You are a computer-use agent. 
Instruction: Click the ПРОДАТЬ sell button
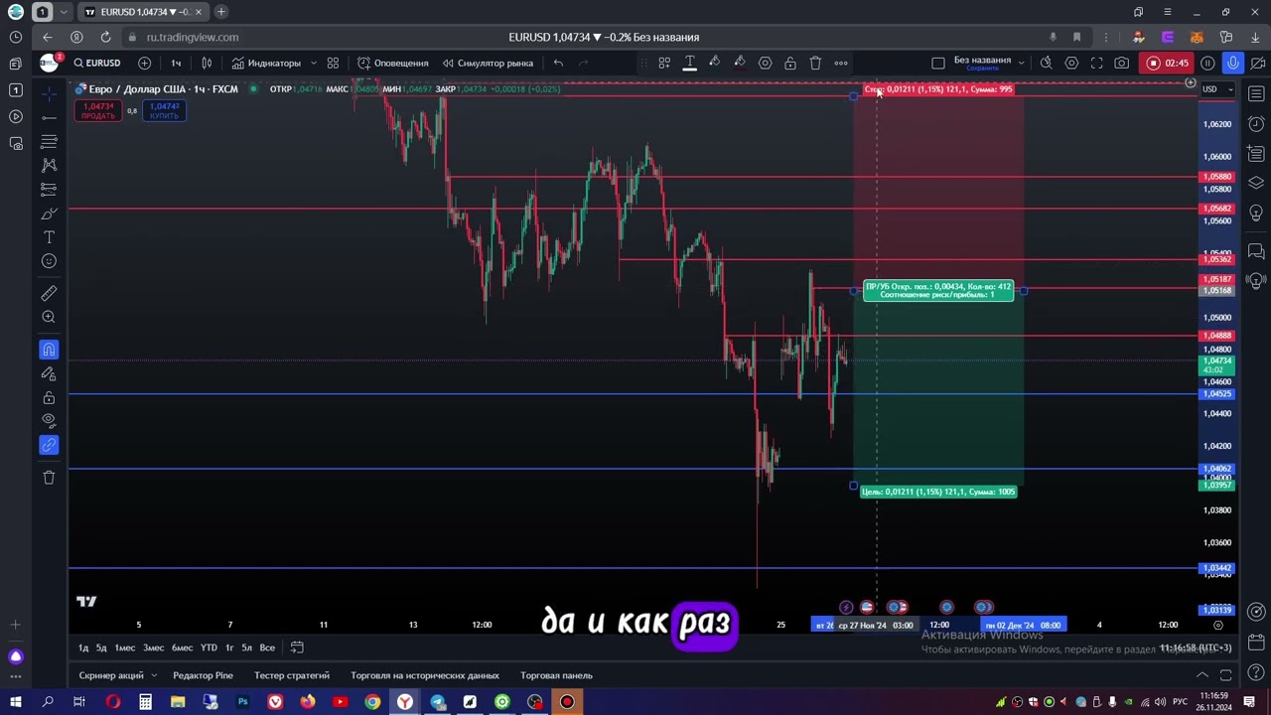98,110
